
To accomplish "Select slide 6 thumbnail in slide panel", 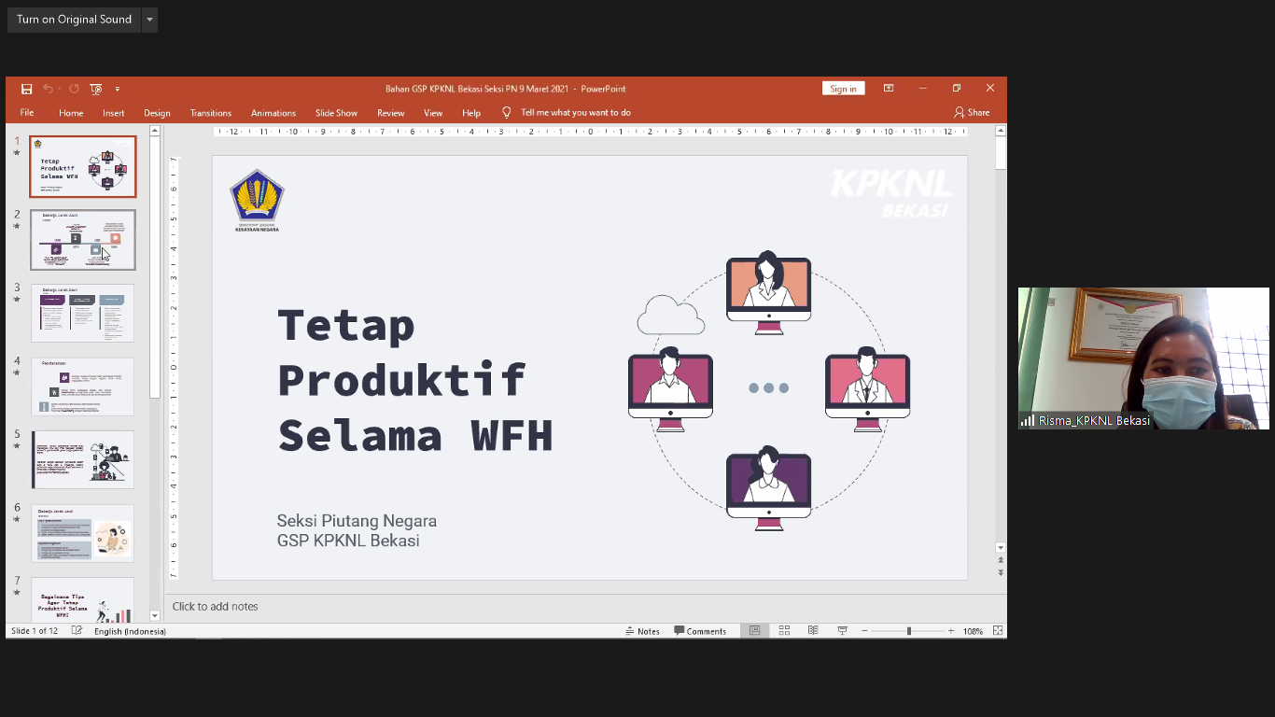I will 83,533.
